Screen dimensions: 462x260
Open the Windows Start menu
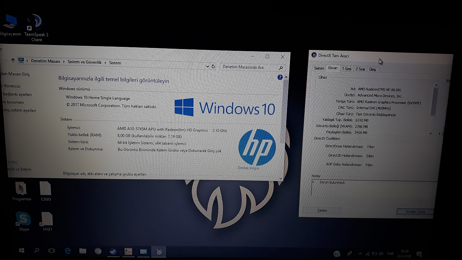(21, 251)
